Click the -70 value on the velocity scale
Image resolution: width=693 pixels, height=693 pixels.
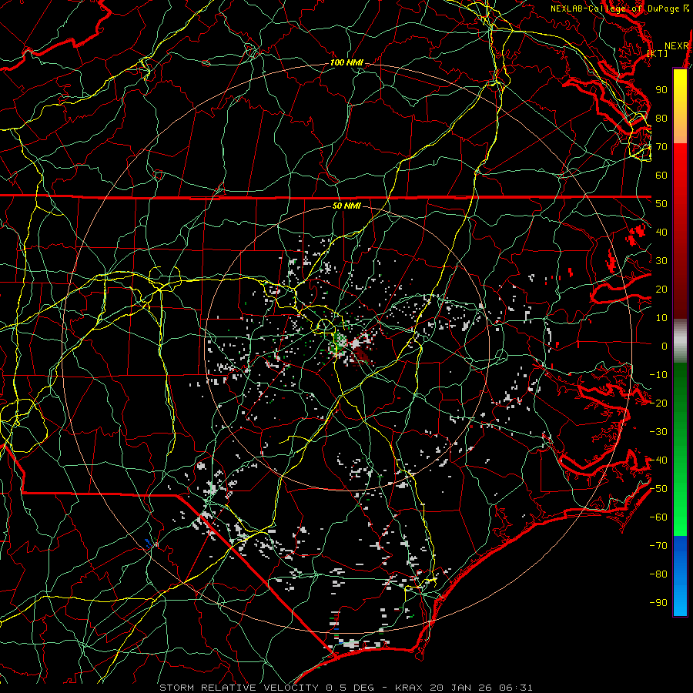pyautogui.click(x=658, y=546)
